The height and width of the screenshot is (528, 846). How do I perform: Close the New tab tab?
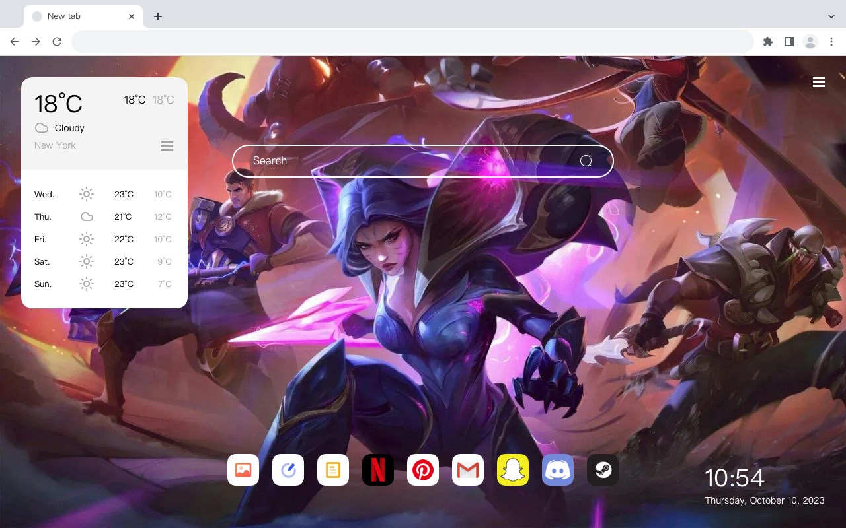point(132,16)
